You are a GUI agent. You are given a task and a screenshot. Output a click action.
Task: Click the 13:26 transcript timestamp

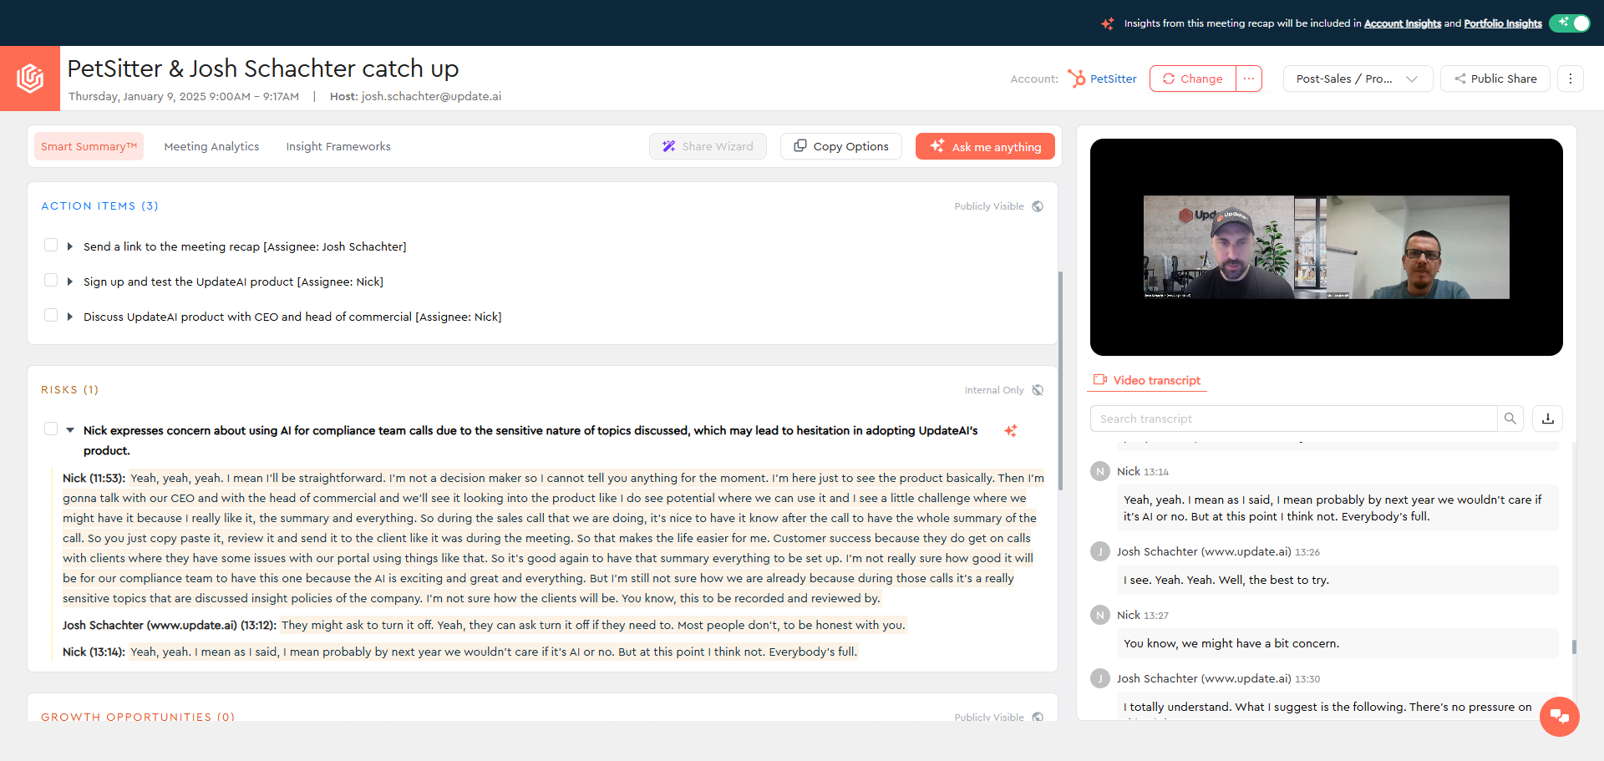click(1307, 552)
